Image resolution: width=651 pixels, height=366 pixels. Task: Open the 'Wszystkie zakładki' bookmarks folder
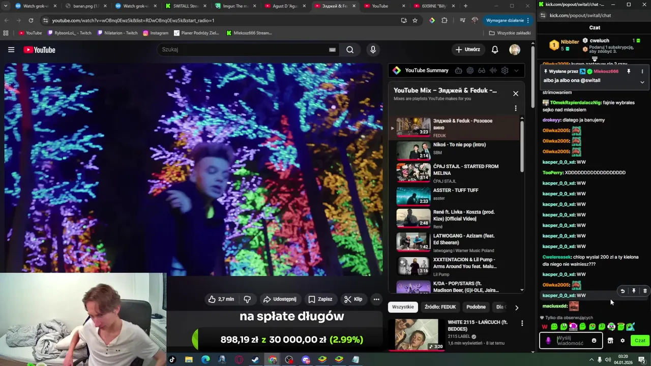coord(510,33)
